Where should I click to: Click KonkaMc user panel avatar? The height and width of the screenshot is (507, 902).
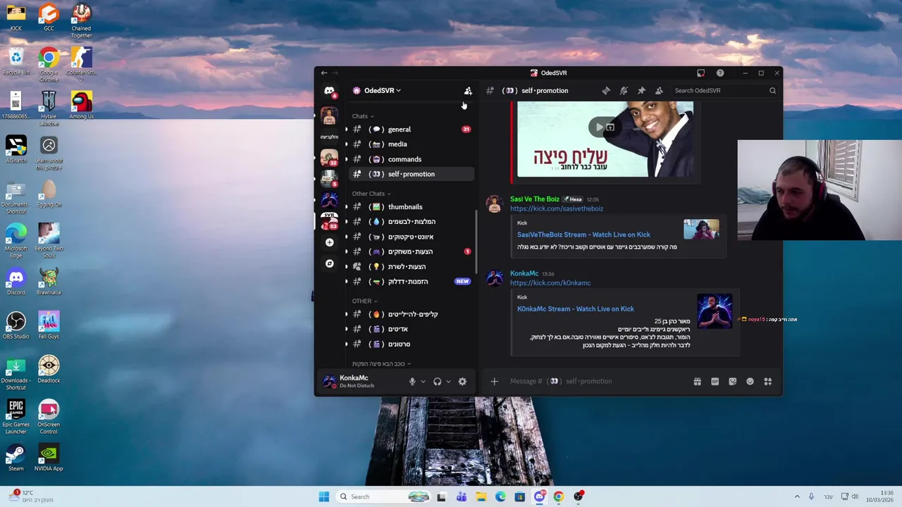click(329, 382)
